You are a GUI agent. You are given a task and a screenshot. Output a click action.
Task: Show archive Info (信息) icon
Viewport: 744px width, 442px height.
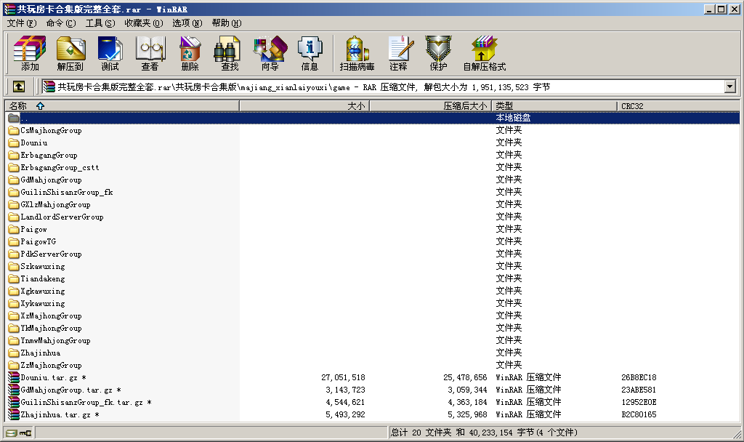310,53
